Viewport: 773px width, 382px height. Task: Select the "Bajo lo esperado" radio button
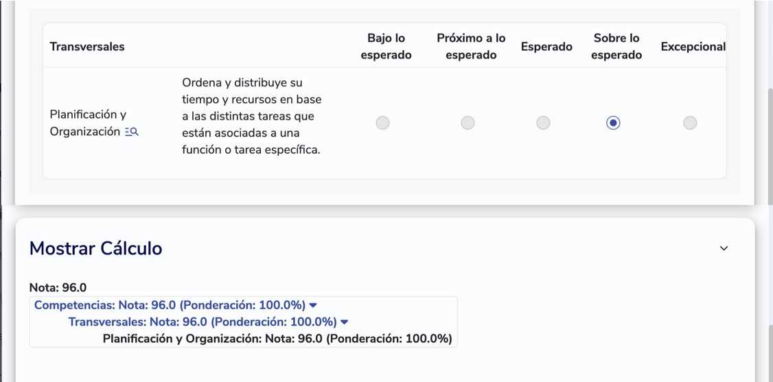point(382,123)
